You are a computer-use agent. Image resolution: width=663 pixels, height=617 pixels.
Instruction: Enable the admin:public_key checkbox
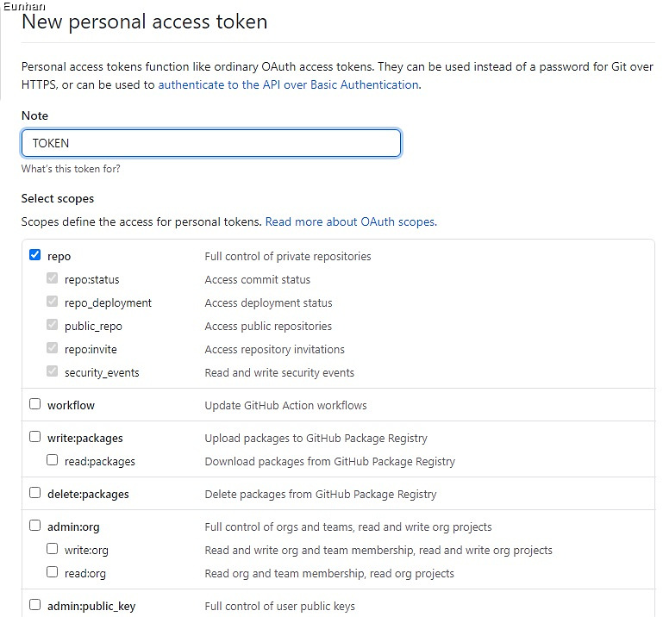point(35,605)
